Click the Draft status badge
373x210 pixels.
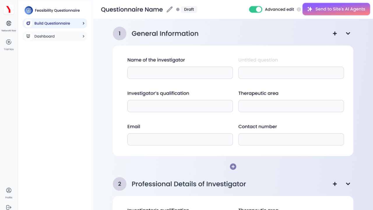(x=189, y=9)
